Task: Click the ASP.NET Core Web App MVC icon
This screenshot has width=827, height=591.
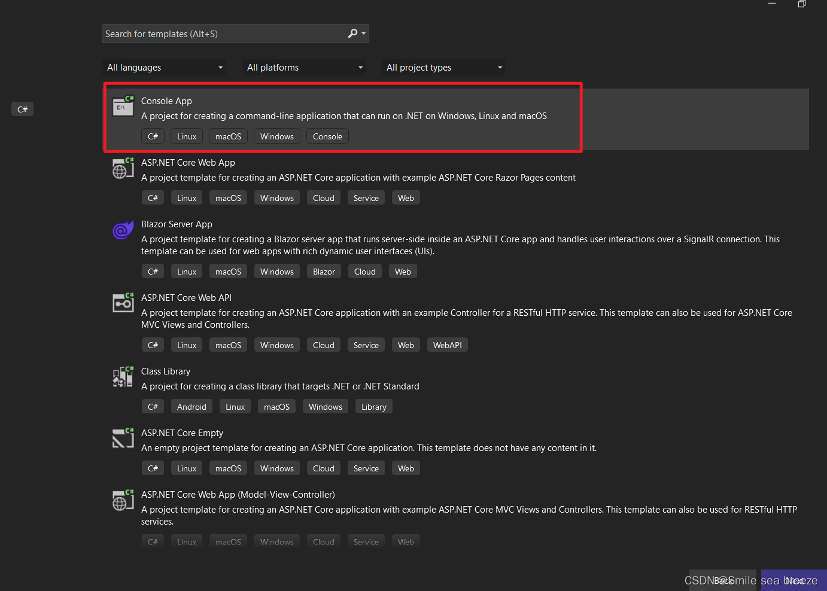Action: (123, 499)
